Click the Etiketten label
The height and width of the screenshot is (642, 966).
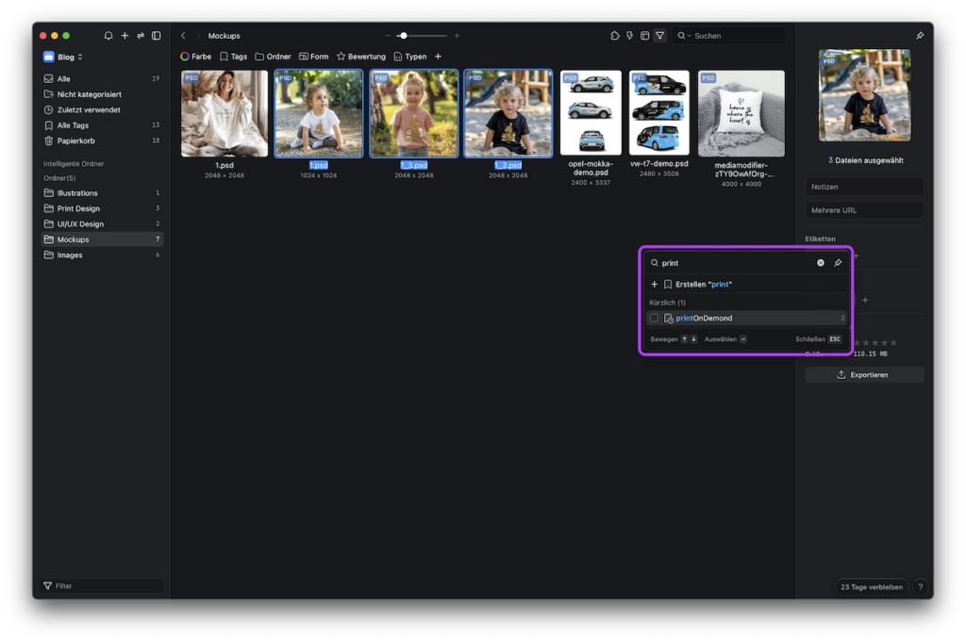[820, 239]
